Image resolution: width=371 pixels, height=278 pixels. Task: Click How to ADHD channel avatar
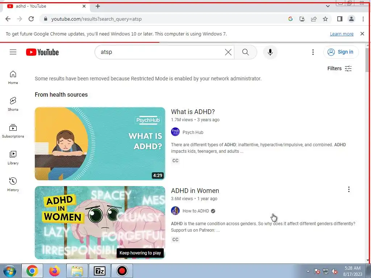175,211
